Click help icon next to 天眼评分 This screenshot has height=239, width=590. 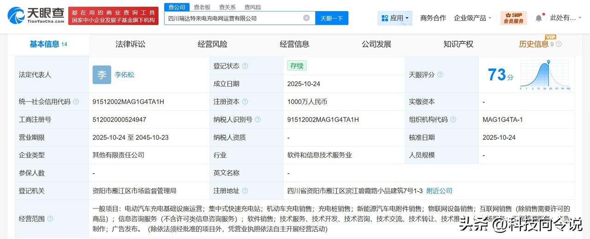(x=440, y=75)
